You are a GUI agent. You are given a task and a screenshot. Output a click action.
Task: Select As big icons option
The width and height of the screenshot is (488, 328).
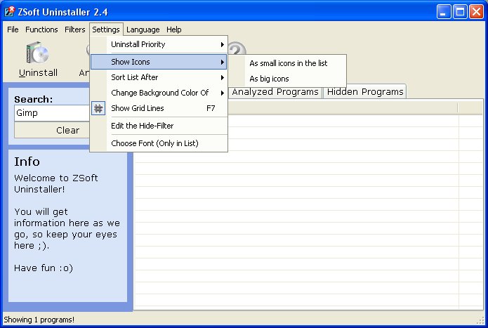tap(288, 79)
